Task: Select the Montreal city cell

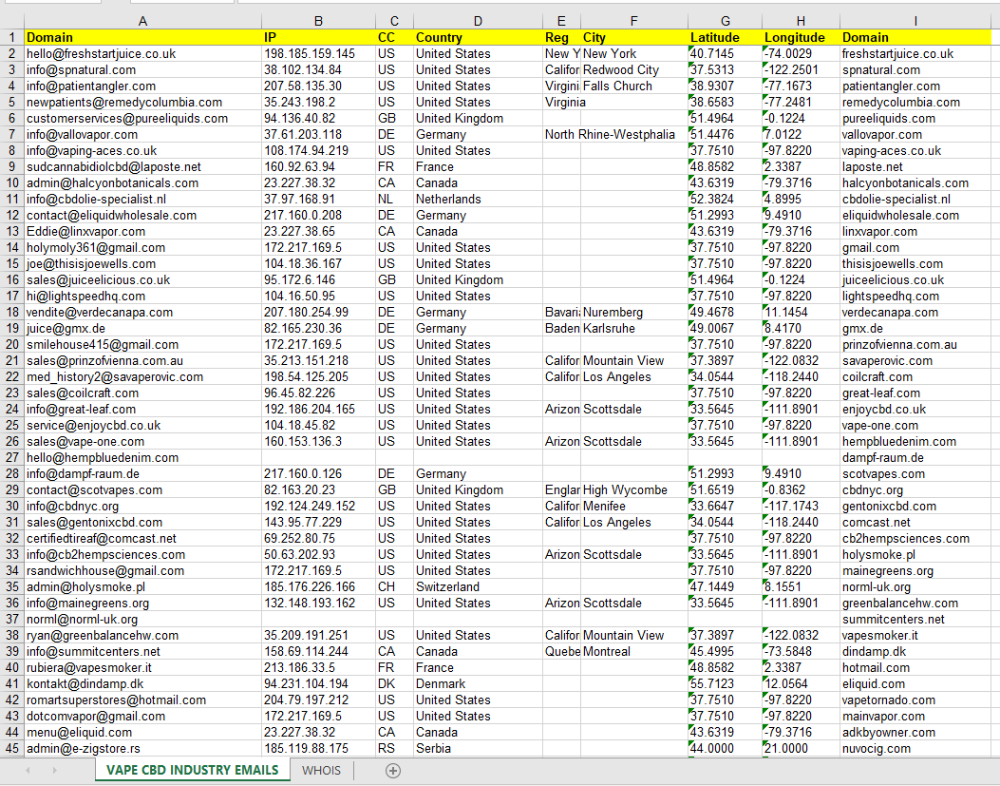Action: 634,652
